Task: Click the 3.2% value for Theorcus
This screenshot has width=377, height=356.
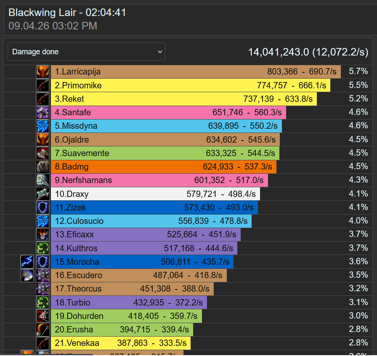Action: tap(358, 288)
